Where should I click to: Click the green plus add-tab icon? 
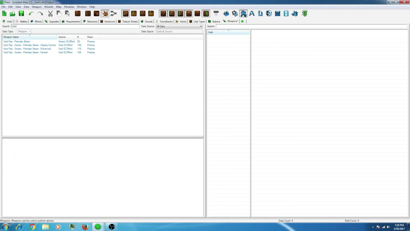coord(242,21)
